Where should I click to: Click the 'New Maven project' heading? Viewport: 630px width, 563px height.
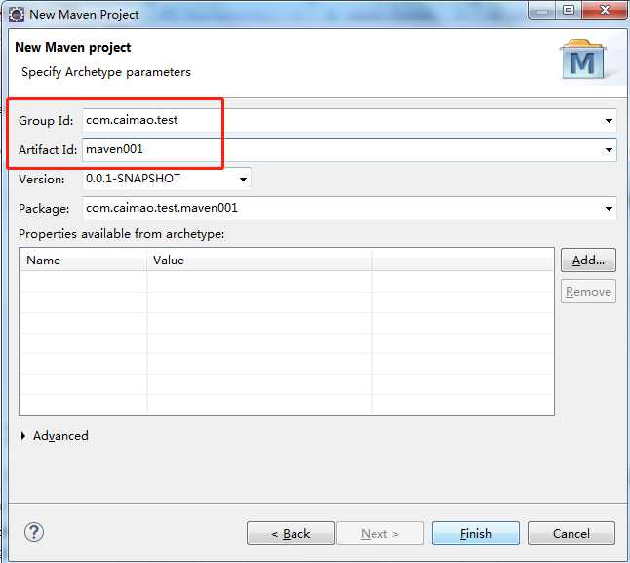tap(73, 48)
